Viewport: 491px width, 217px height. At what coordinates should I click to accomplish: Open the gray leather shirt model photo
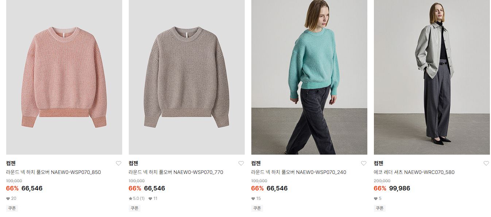click(x=432, y=77)
